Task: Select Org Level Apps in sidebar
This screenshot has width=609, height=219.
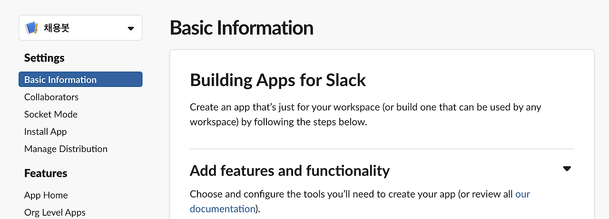Action: pyautogui.click(x=55, y=212)
